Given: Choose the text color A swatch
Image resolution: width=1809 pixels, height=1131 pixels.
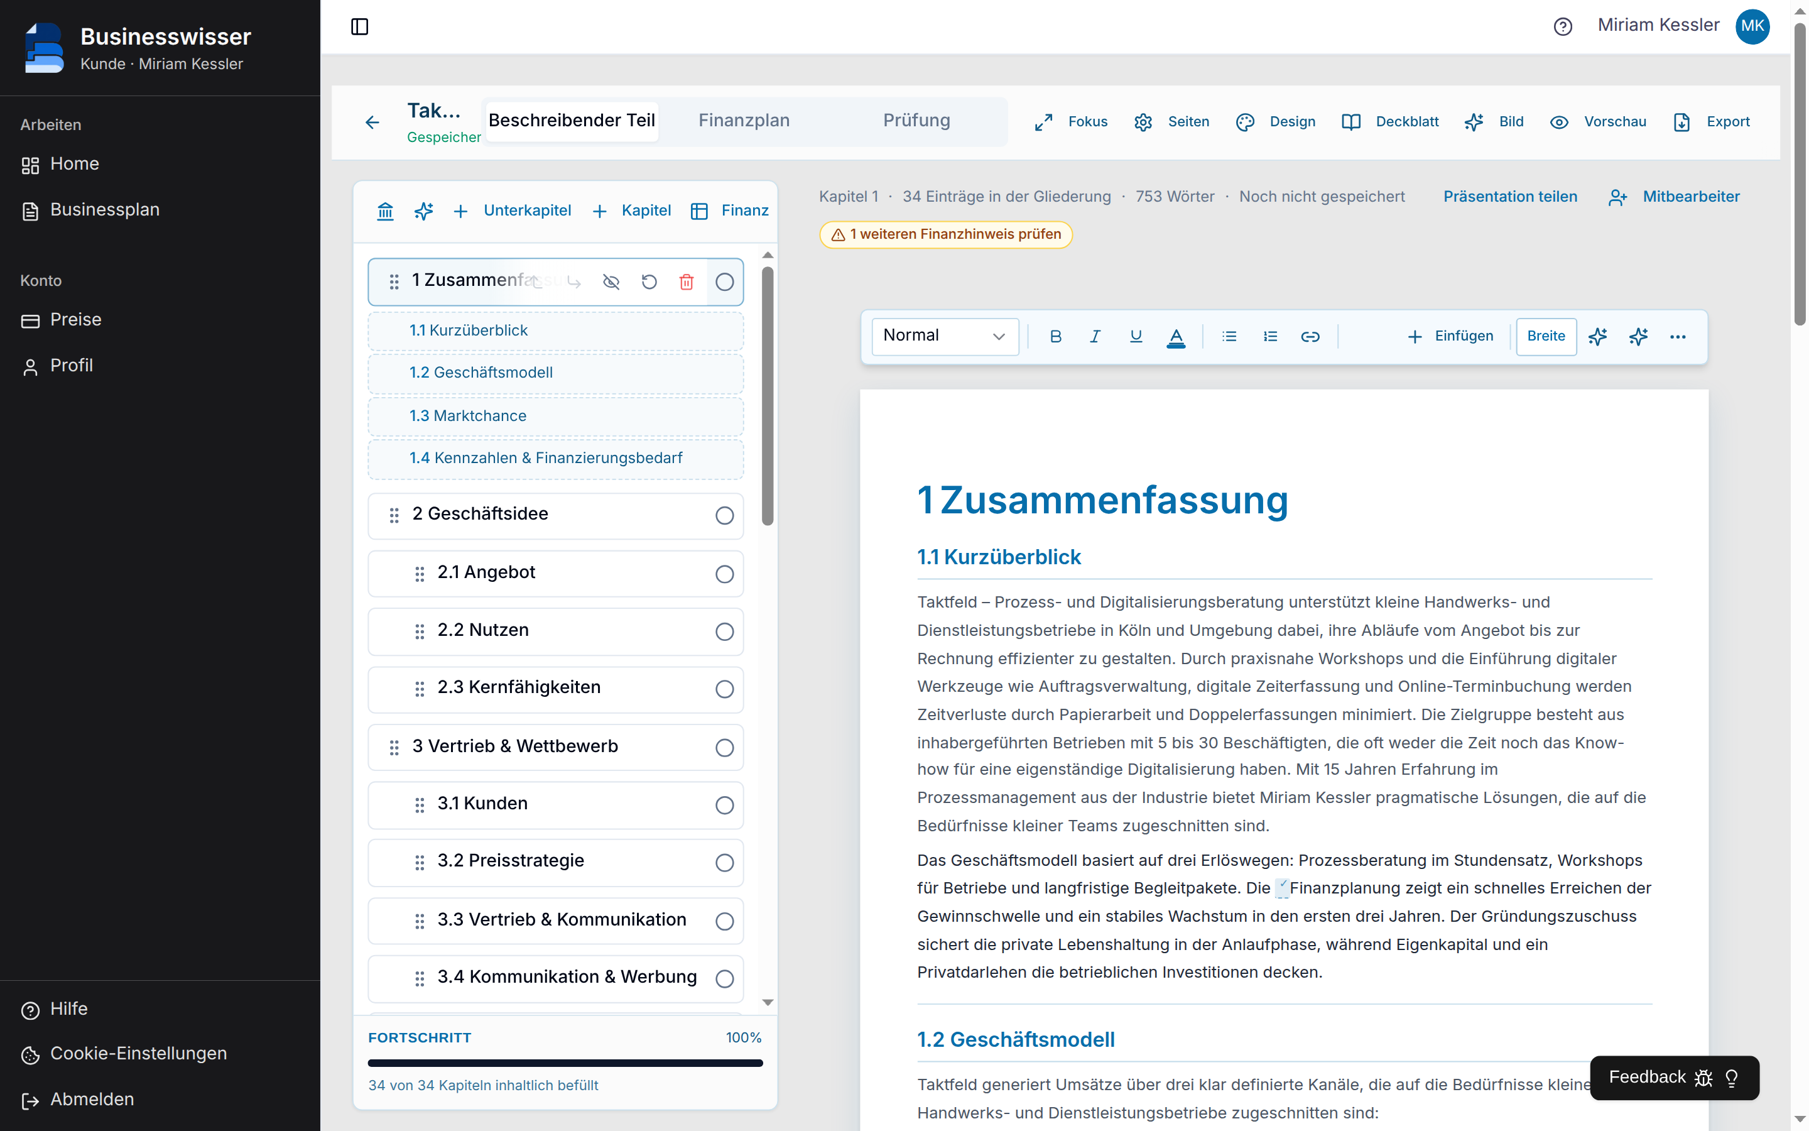Looking at the screenshot, I should pyautogui.click(x=1176, y=337).
